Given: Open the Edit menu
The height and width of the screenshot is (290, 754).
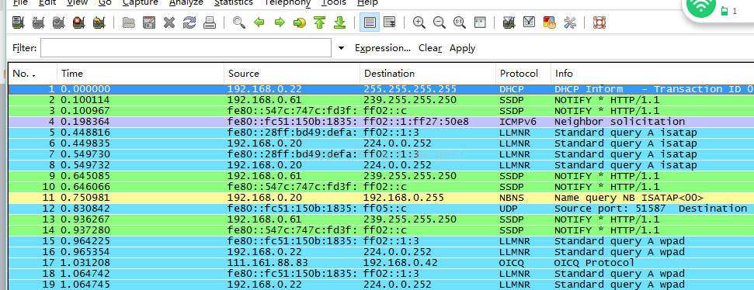Looking at the screenshot, I should coord(47,3).
